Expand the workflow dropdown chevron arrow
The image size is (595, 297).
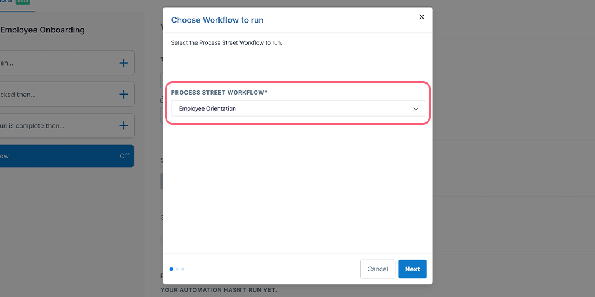point(416,108)
